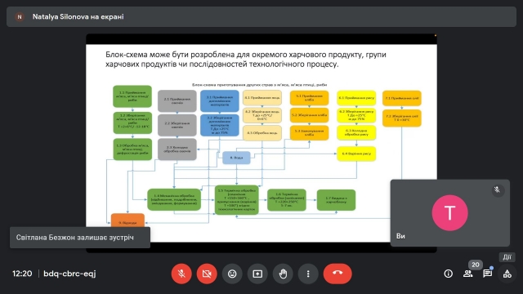523x294 pixels.
Task: Click the muted mic indicator on self tile
Action: [498, 190]
